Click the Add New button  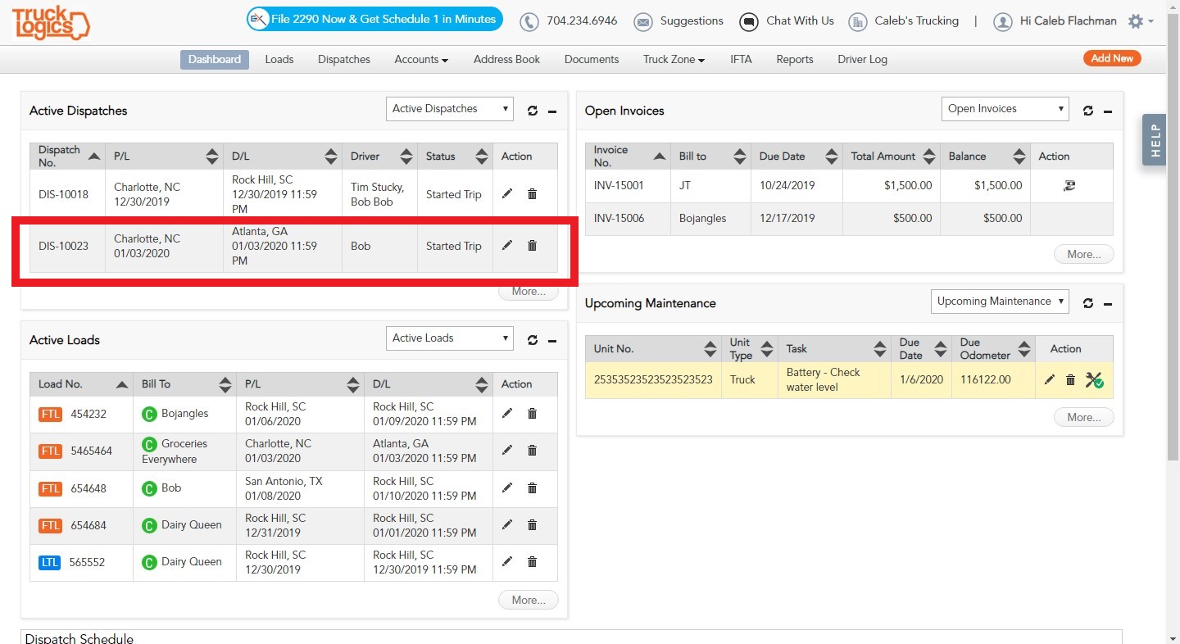pyautogui.click(x=1112, y=58)
